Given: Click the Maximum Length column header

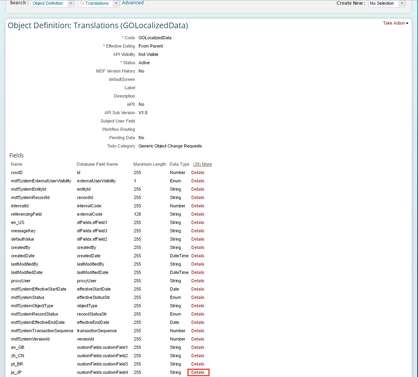Looking at the screenshot, I should point(150,164).
